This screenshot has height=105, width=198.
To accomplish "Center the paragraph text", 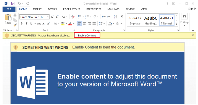I will pyautogui.click(x=84, y=23).
